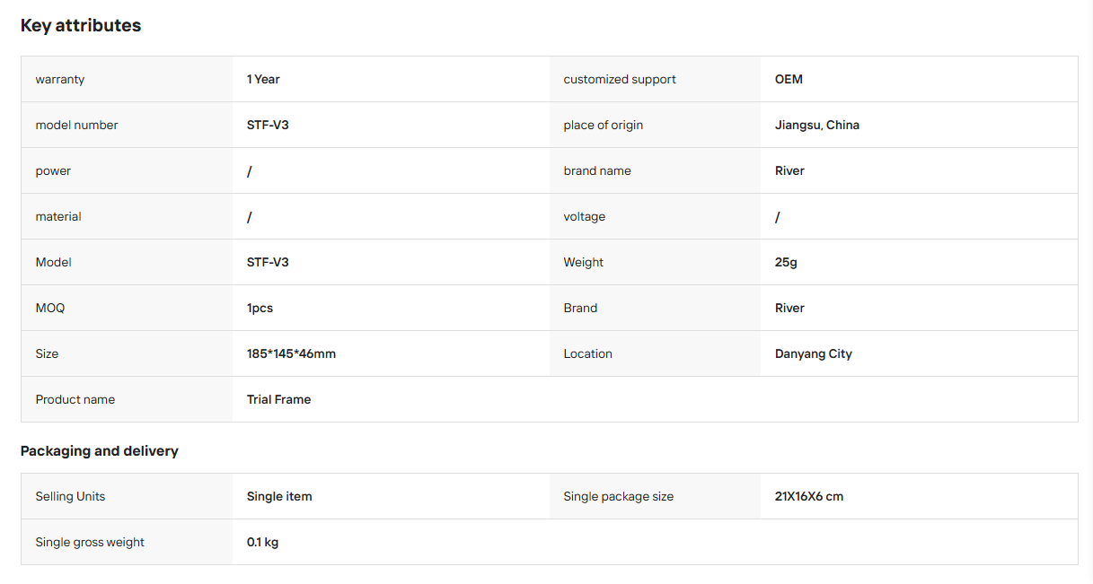Select the Location Danyang City value

coord(814,353)
